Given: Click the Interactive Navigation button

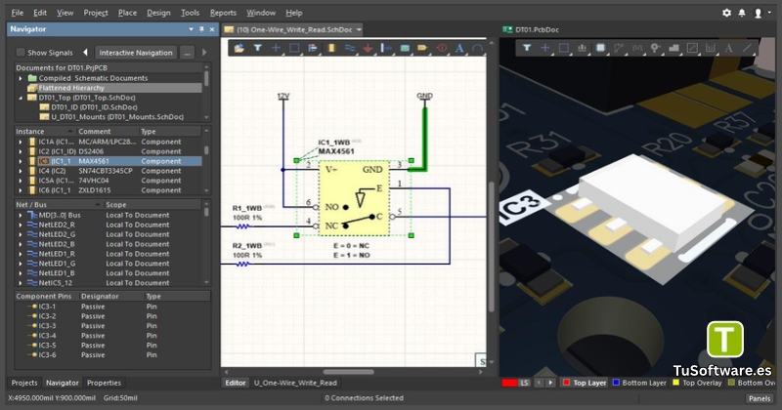Looking at the screenshot, I should pos(136,53).
